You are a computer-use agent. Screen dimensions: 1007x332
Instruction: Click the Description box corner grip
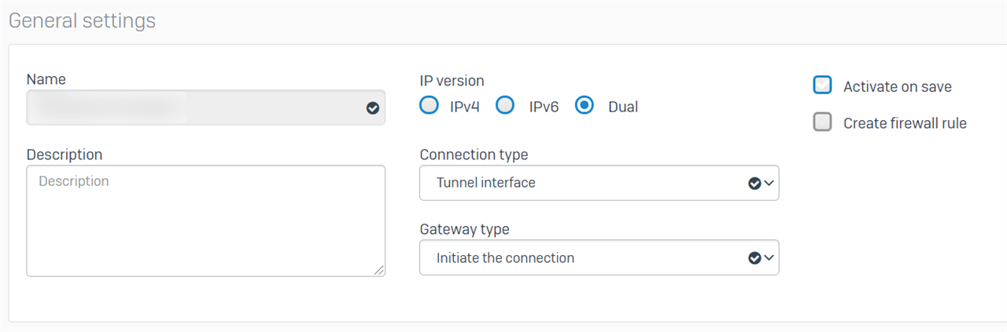click(379, 270)
